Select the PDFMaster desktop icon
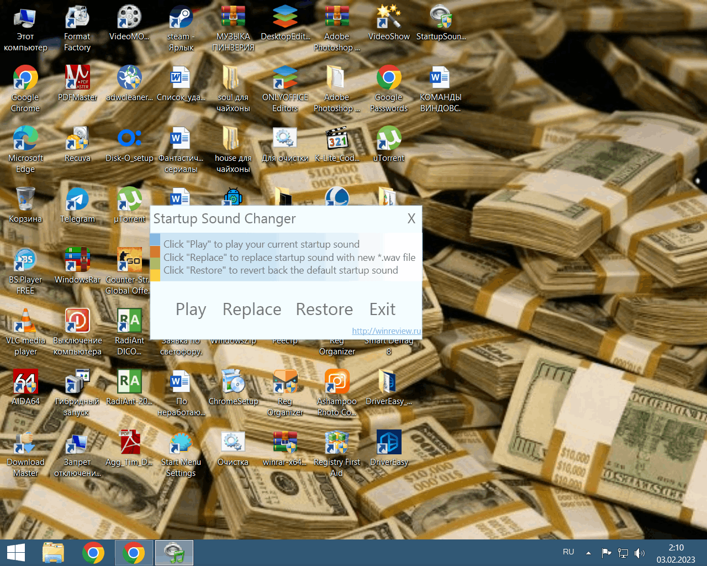The height and width of the screenshot is (566, 707). click(77, 84)
